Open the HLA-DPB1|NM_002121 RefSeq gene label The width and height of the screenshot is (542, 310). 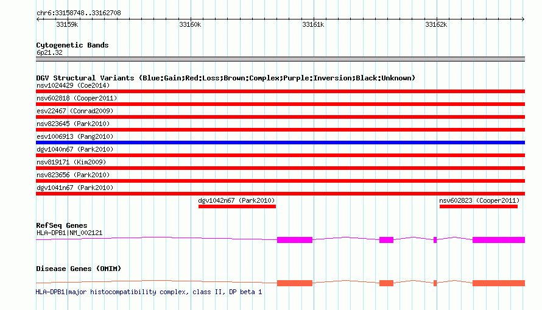pos(69,233)
